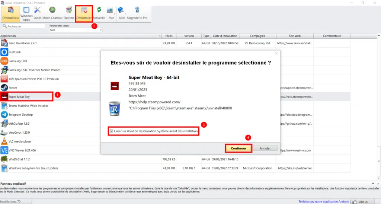Click the VS Revo Group, Ltd. cell
The height and width of the screenshot is (204, 381).
[257, 43]
